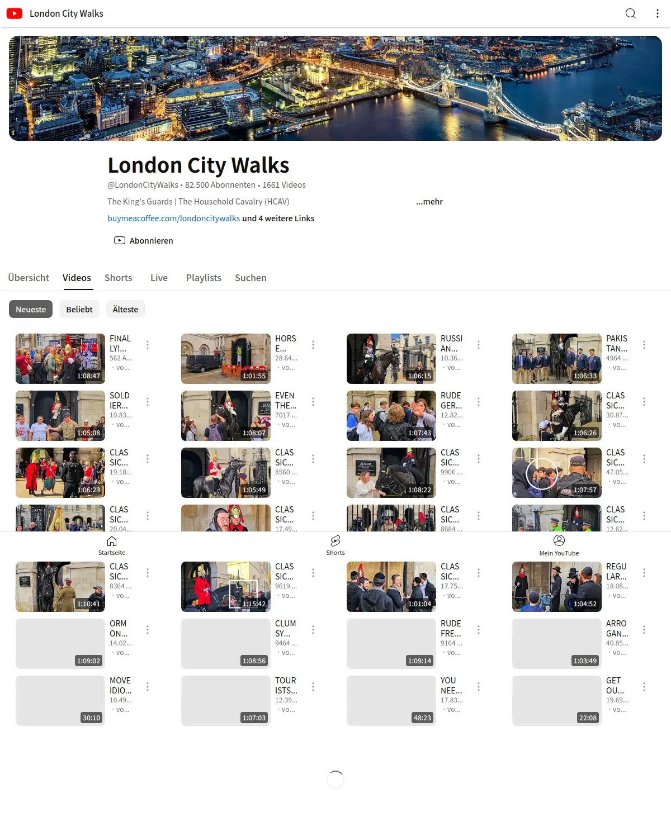The image size is (671, 822).
Task: Switch to the Shorts channel tab
Action: coord(119,278)
